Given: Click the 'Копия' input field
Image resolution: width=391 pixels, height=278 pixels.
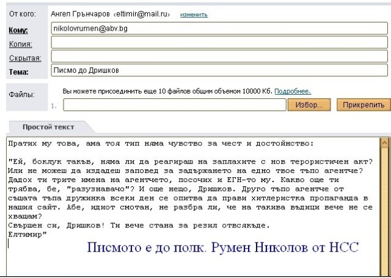Looking at the screenshot, I should click(219, 42).
